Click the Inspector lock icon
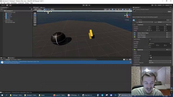Viewport: 173px width, 97px height. 170,8
